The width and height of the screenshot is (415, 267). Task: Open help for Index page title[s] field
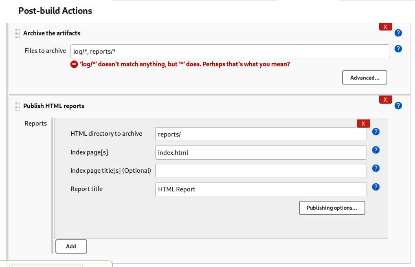click(x=376, y=168)
